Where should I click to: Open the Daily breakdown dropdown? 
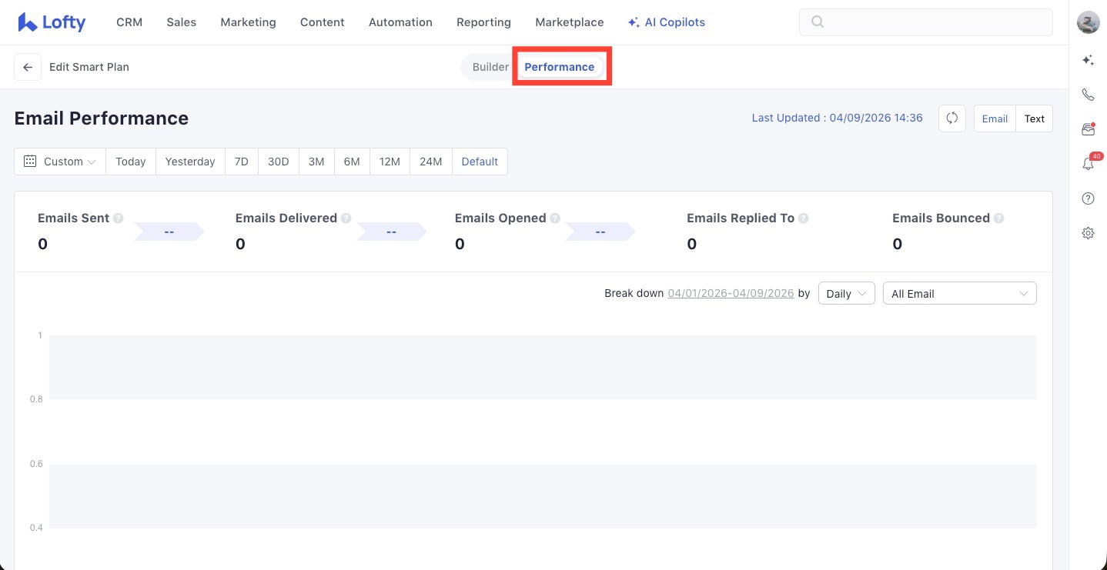[x=846, y=294]
